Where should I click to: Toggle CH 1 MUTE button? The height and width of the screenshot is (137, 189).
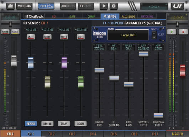tap(5, 32)
